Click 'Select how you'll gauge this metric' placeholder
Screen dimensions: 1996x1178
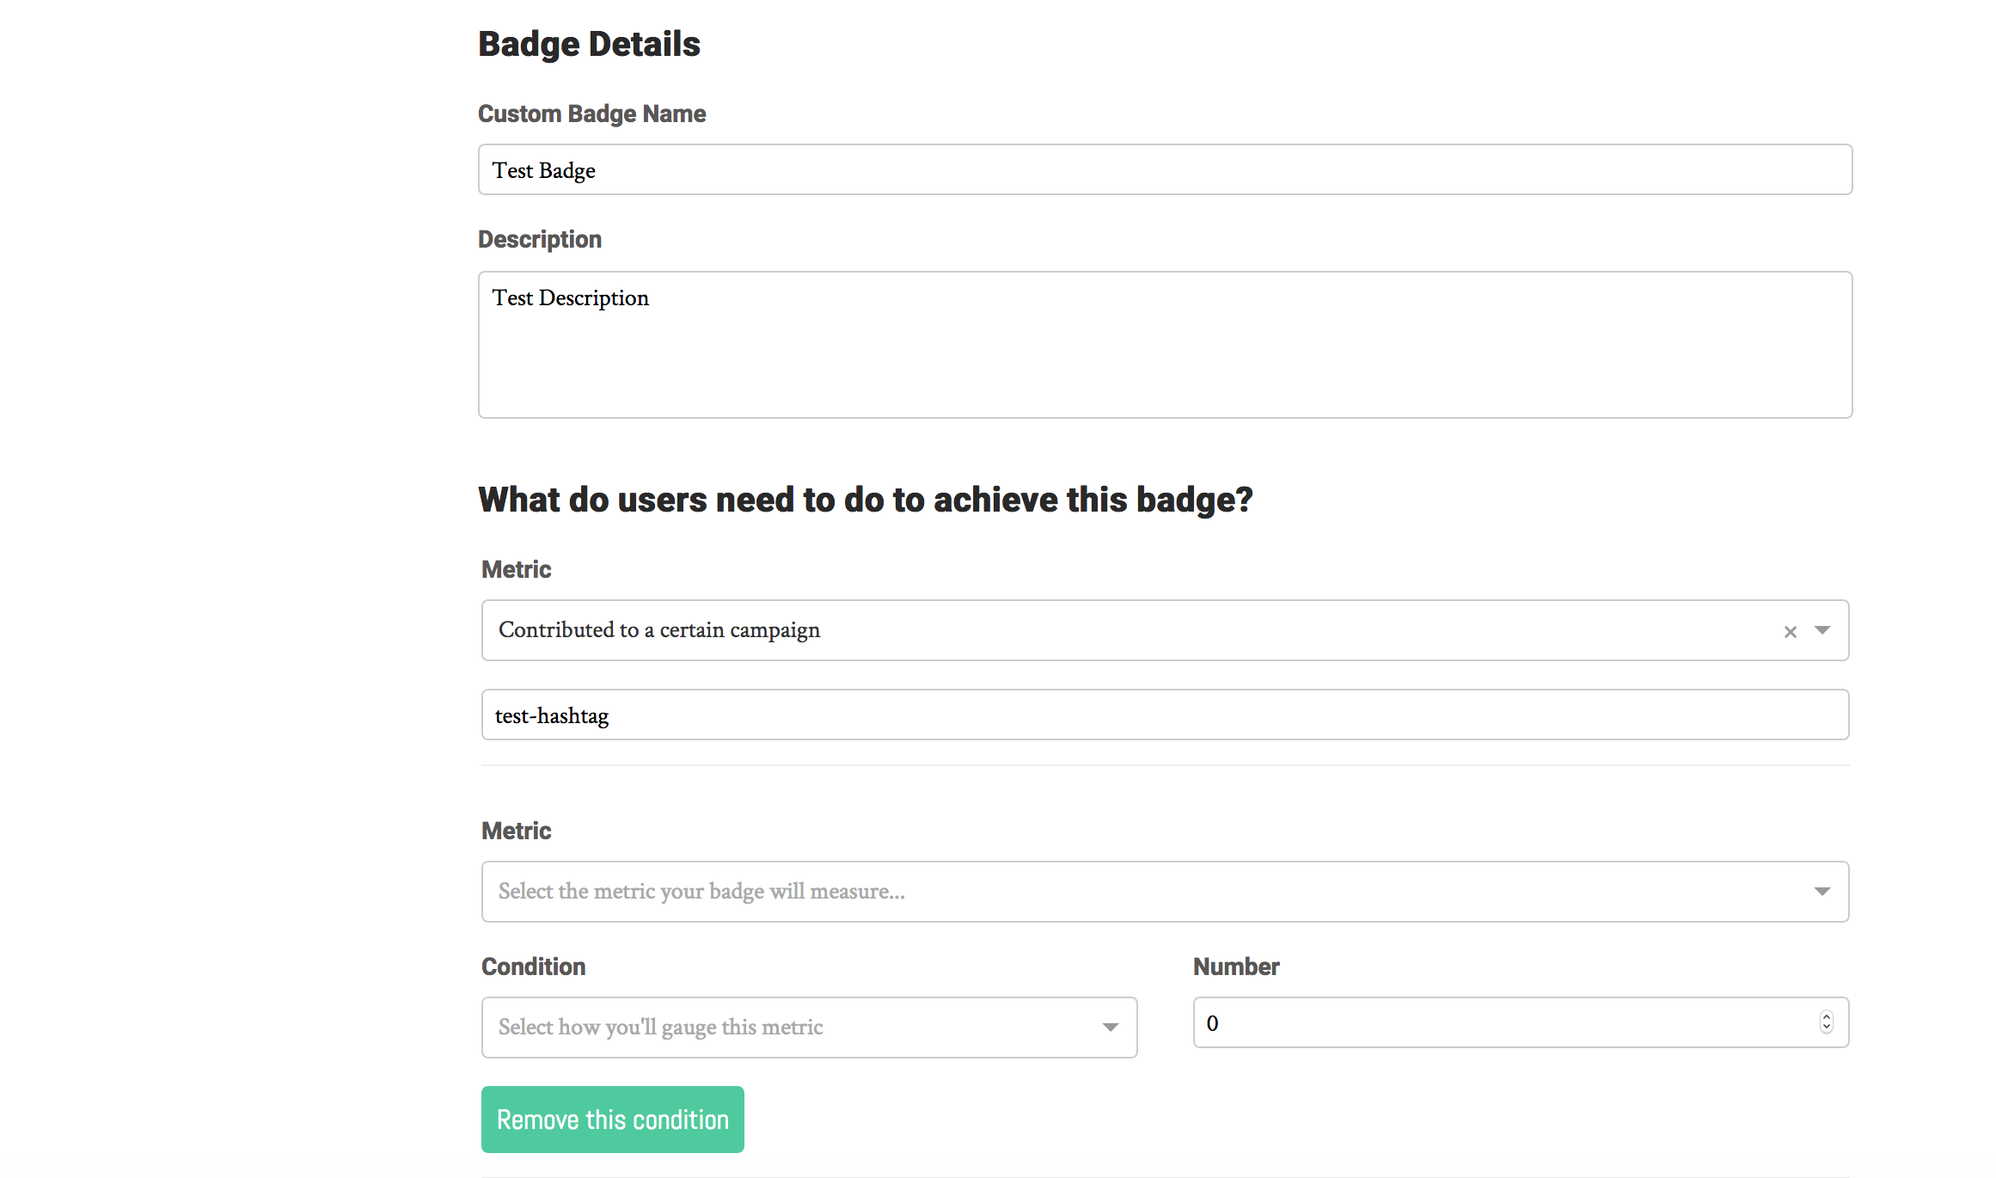661,1028
